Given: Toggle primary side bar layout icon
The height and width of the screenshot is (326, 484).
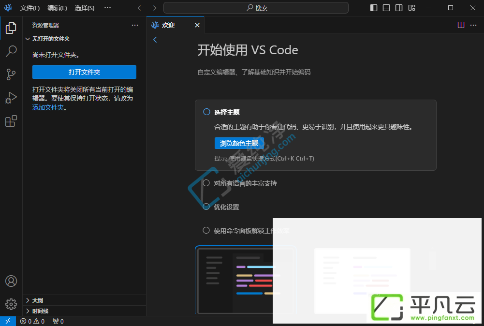Looking at the screenshot, I should (374, 8).
